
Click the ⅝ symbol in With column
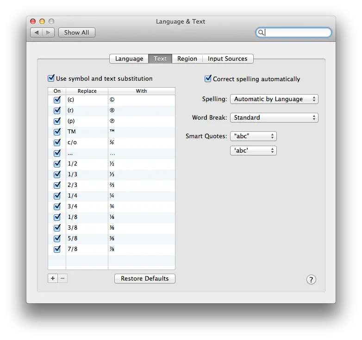112,238
